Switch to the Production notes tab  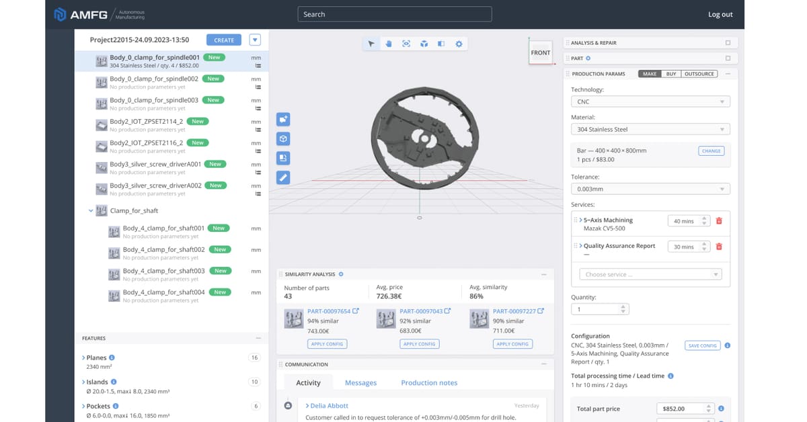tap(429, 382)
